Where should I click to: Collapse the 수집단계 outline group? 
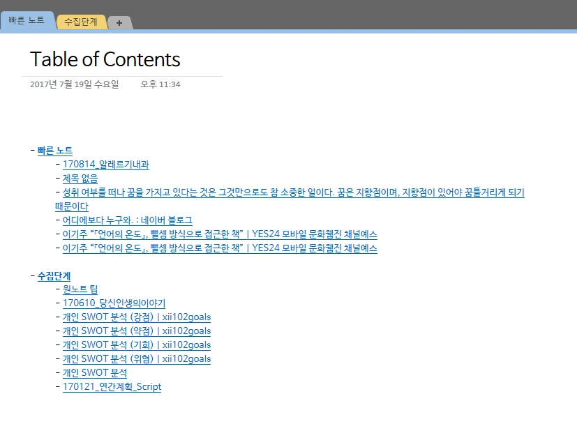[x=31, y=275]
